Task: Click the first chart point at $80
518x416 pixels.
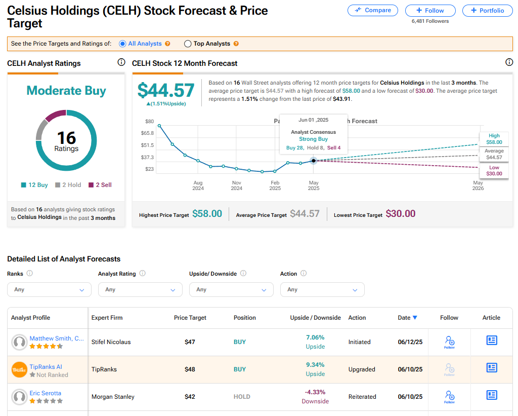Action: click(159, 126)
